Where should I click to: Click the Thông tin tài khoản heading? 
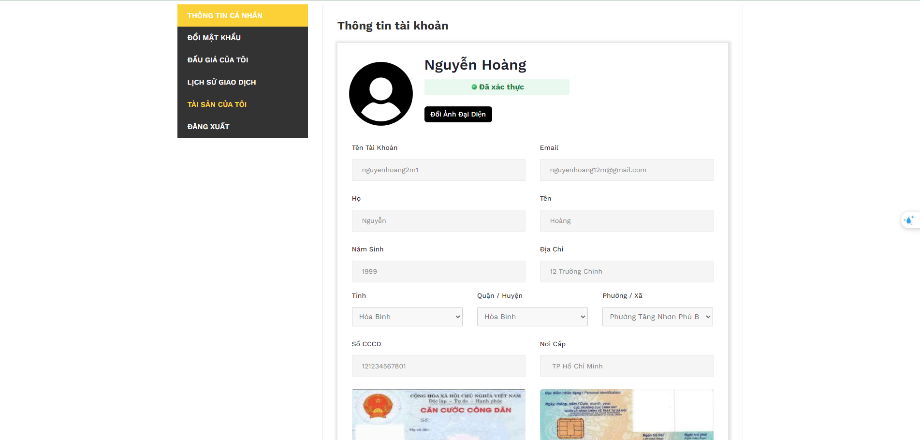[393, 26]
